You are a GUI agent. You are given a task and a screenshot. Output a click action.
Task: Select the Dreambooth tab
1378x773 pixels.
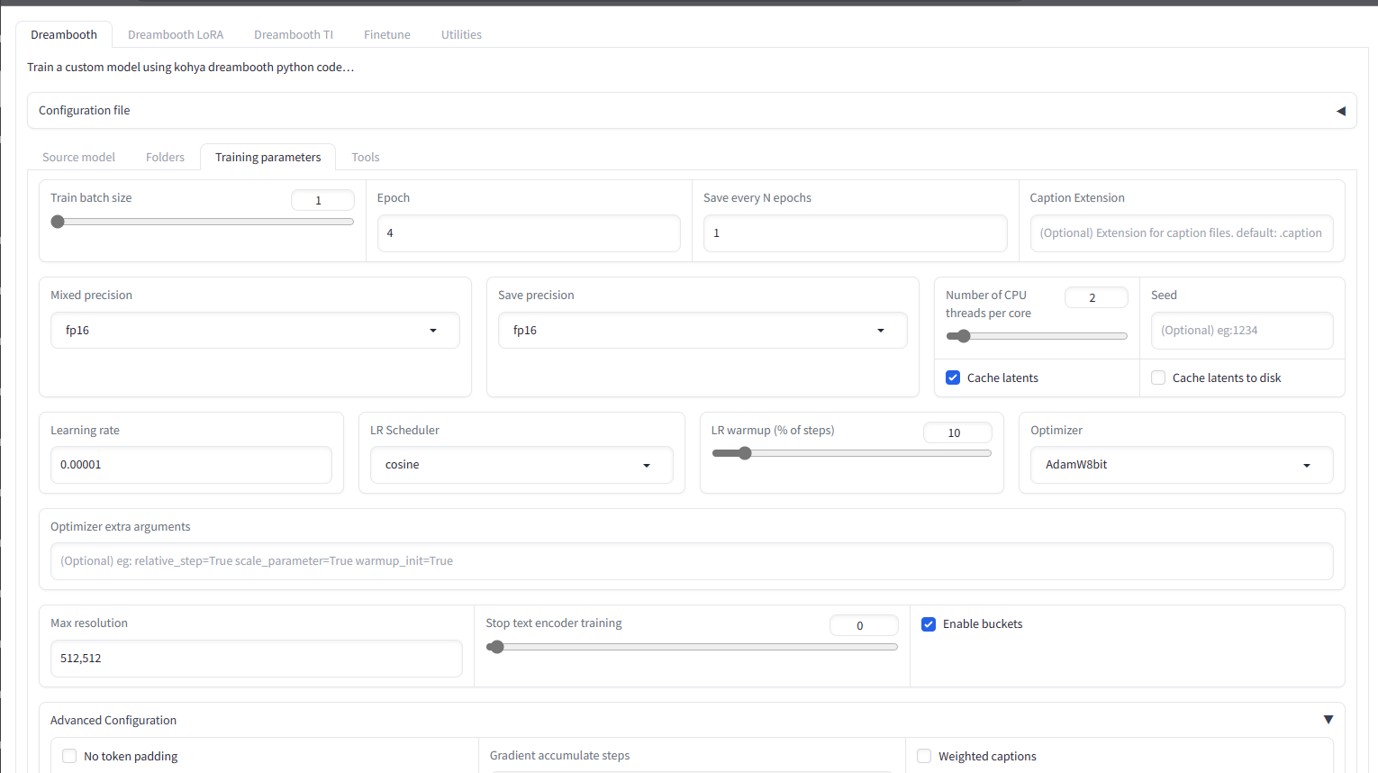point(64,34)
